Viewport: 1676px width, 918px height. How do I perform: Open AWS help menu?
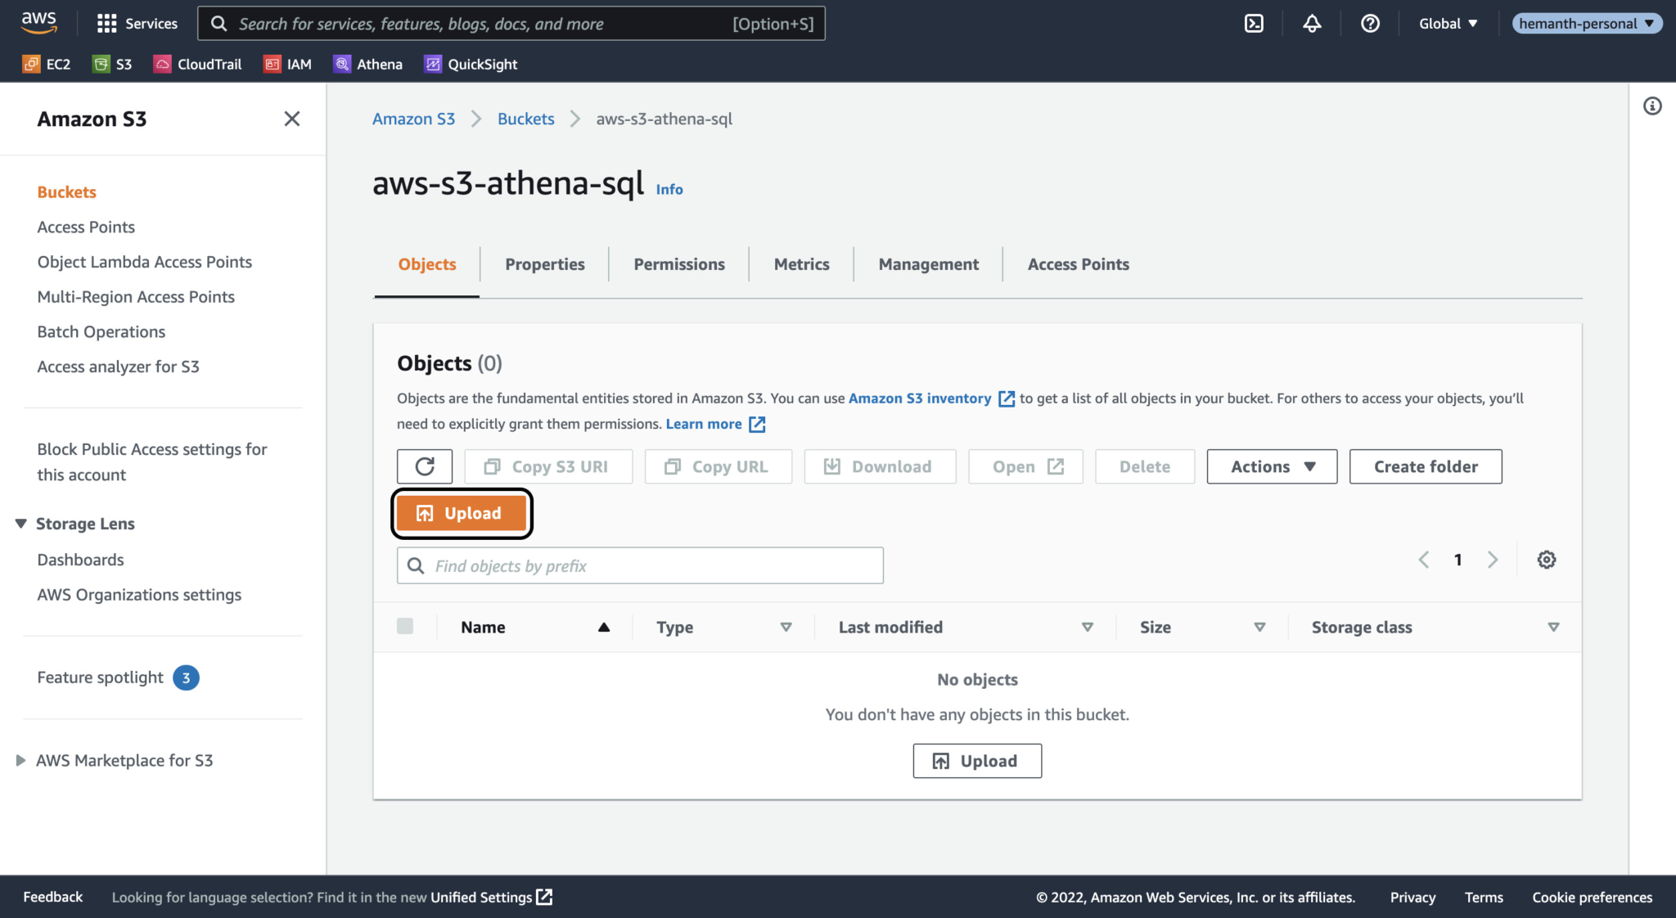pos(1371,23)
